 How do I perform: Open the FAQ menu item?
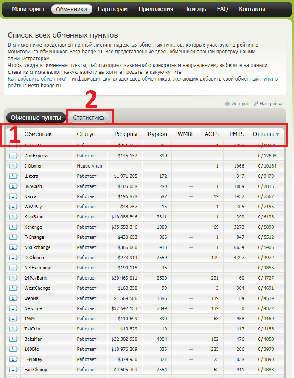pos(222,9)
